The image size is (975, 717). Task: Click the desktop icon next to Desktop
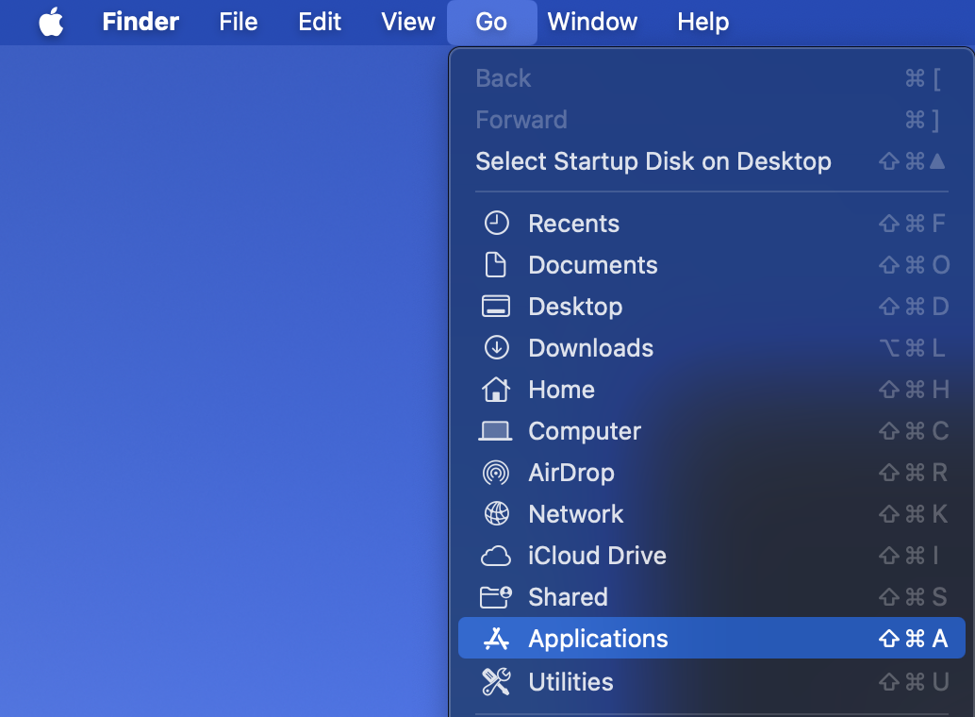[497, 307]
